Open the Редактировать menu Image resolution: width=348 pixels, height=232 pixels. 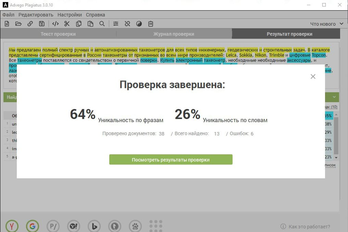[x=36, y=15]
